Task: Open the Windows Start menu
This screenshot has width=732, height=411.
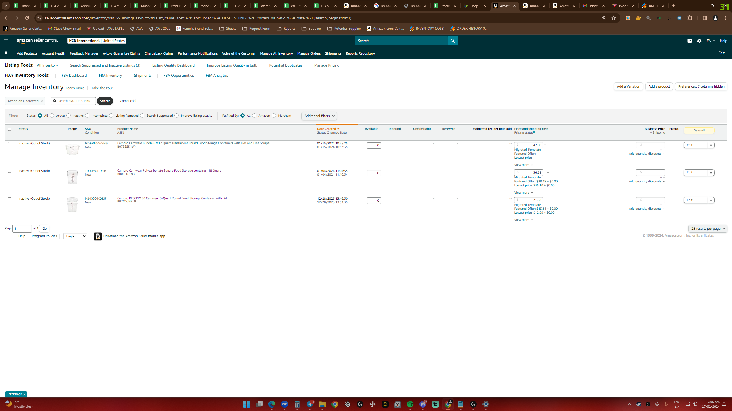Action: coord(246,404)
